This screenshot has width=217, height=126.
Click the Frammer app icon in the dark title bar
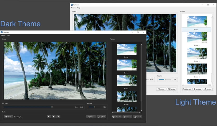point(2,32)
